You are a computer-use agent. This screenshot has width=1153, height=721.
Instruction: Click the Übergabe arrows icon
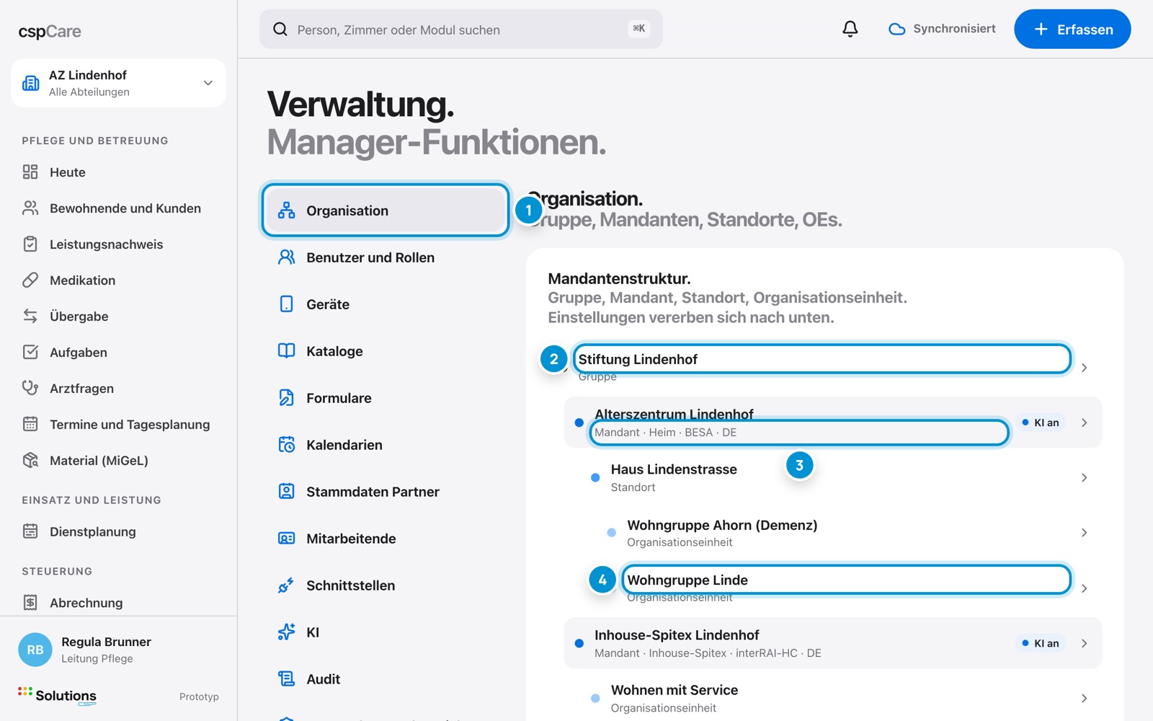point(30,316)
